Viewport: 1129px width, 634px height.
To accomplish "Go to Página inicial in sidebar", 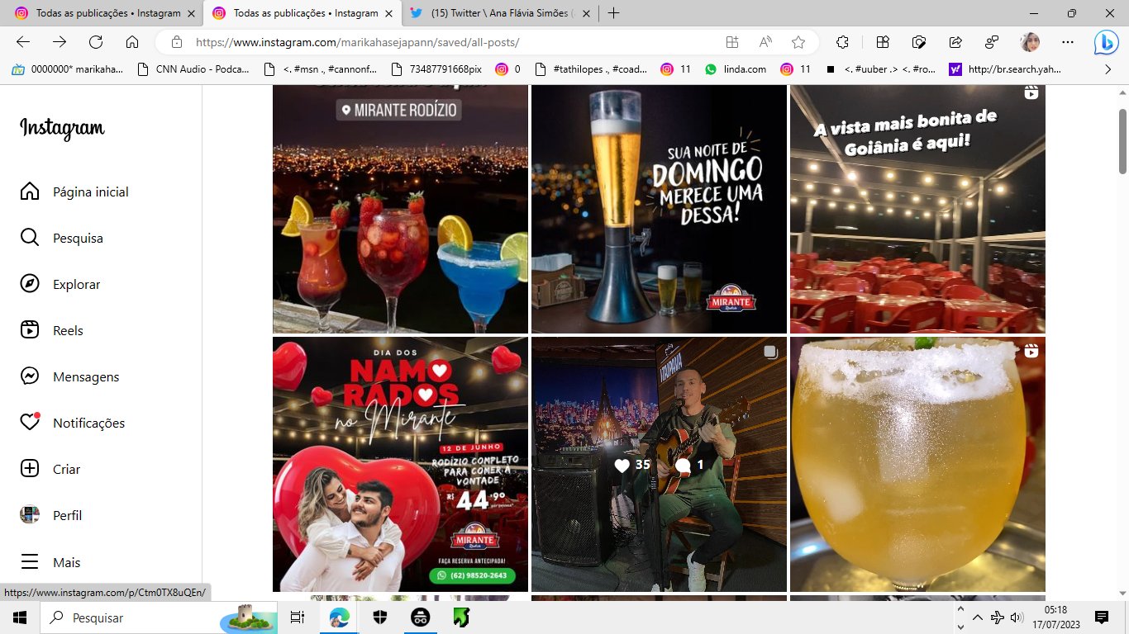I will point(74,192).
